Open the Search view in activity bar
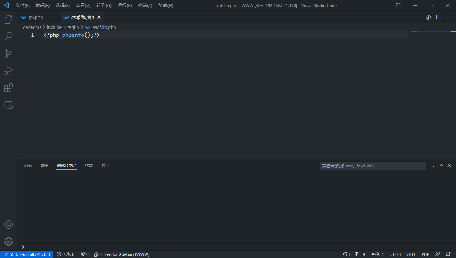The image size is (456, 258). point(9,36)
